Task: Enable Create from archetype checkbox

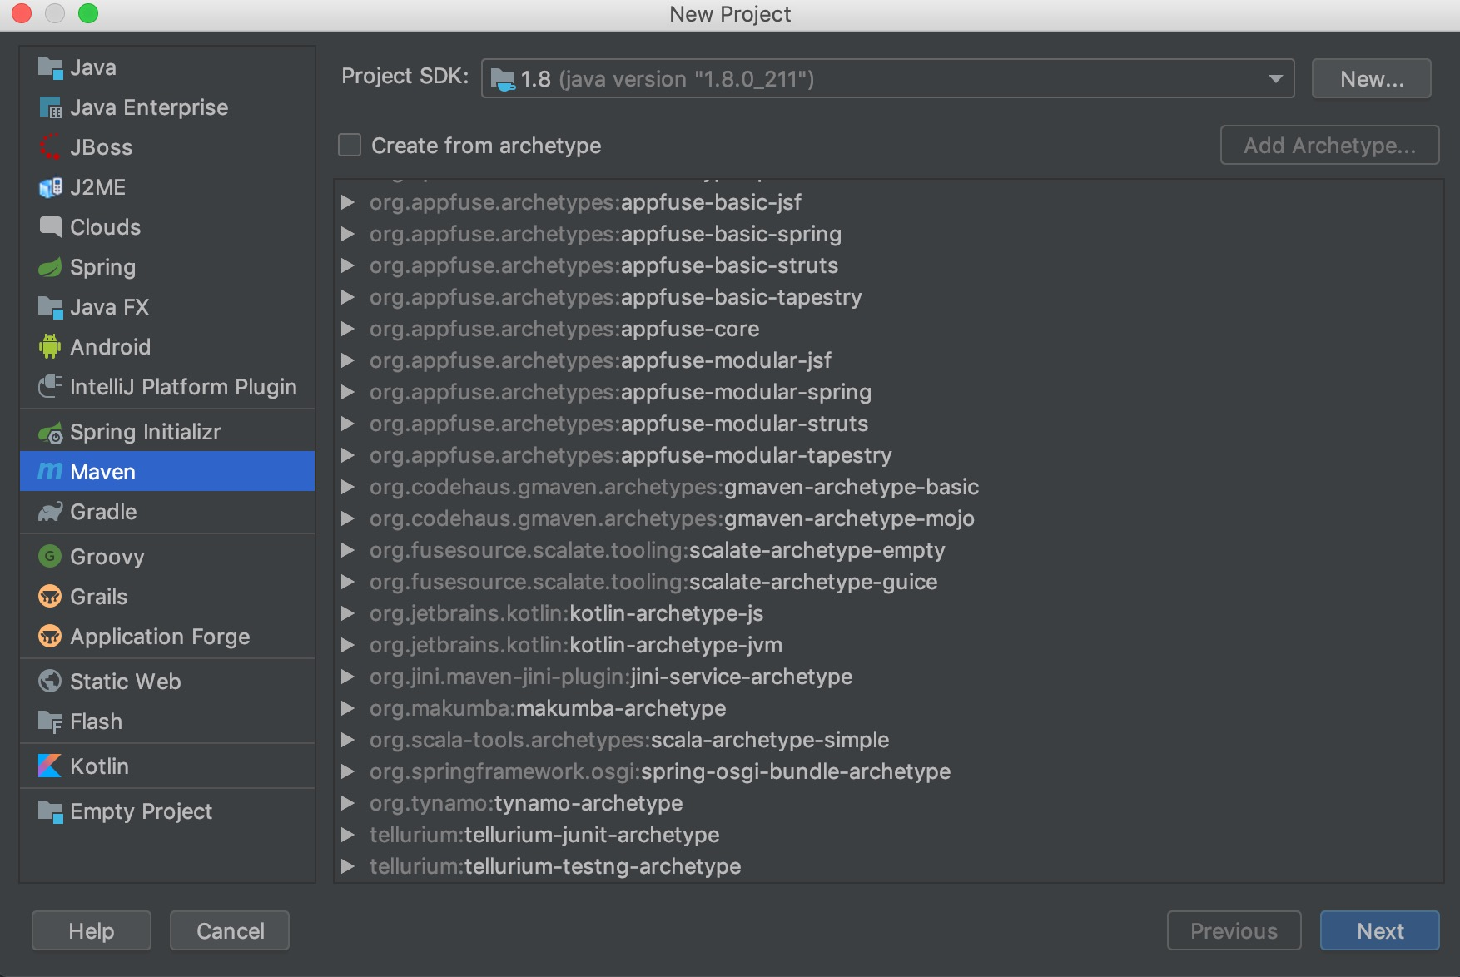Action: coord(350,146)
